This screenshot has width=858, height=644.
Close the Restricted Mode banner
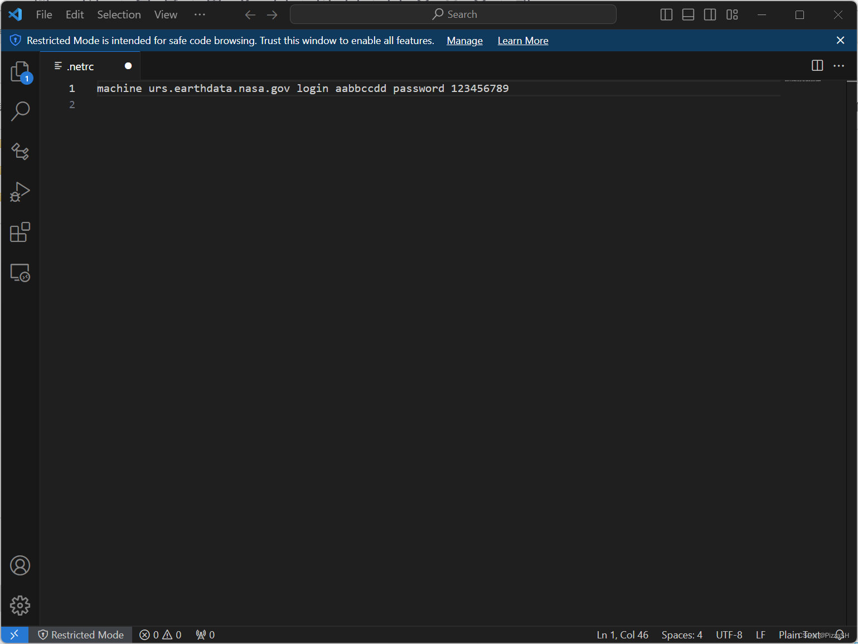[x=841, y=40]
